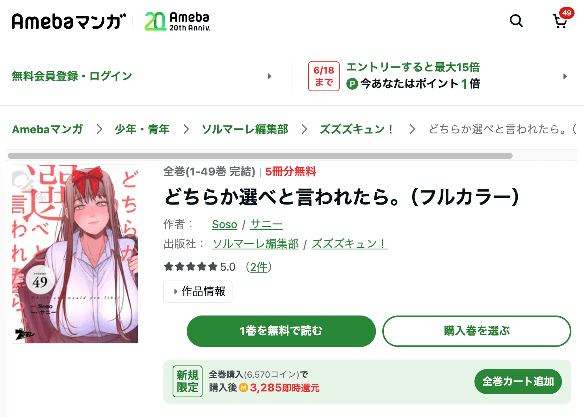Open the volume 49 cover thumbnail

[75, 254]
